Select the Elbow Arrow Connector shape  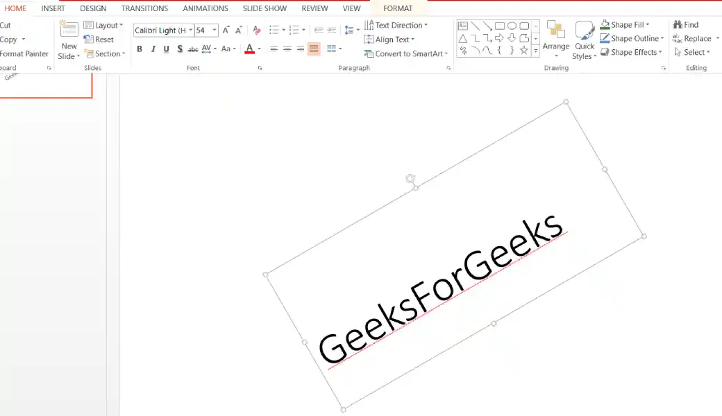coord(487,38)
